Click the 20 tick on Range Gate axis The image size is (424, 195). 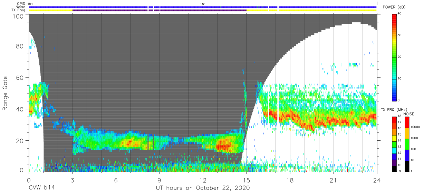click(20, 140)
